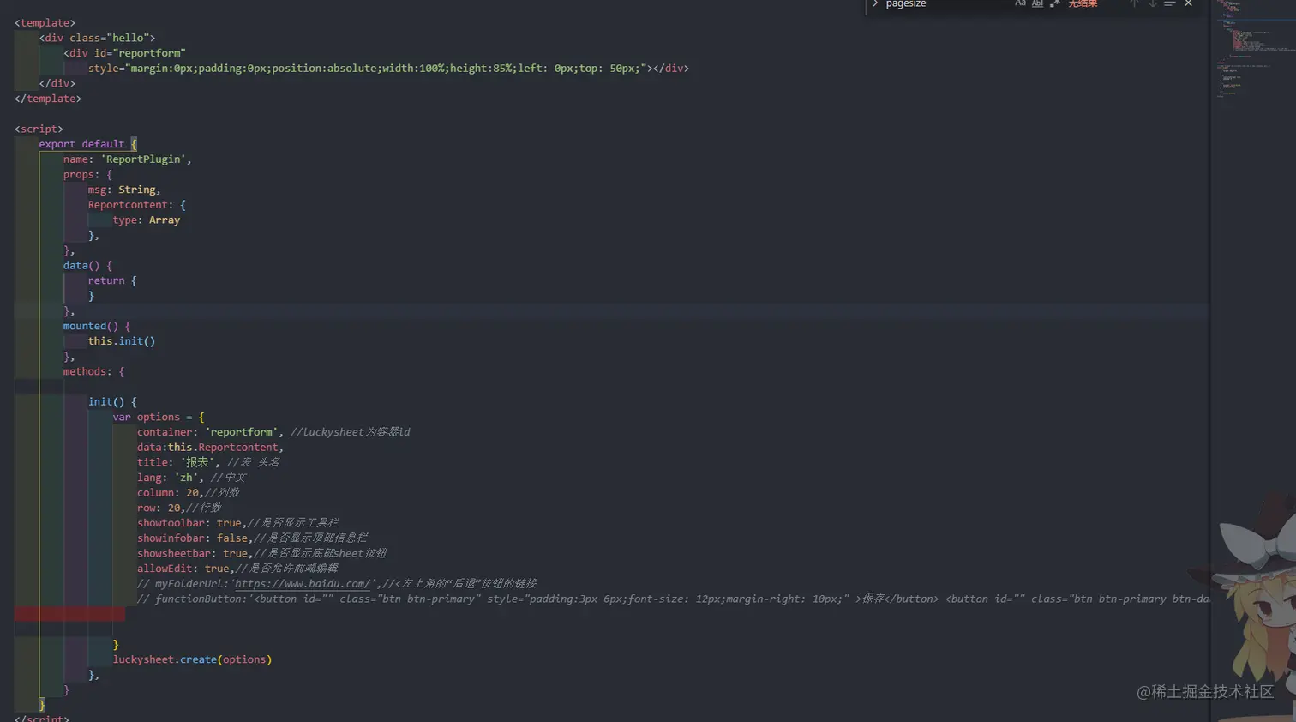Click the methods: { line

coord(93,371)
